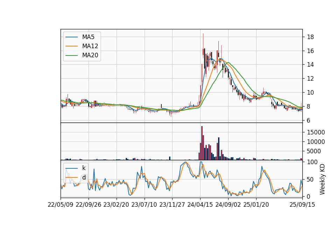The height and width of the screenshot is (241, 336).
Task: Click the 23/07/10 date axis label
Action: [144, 205]
